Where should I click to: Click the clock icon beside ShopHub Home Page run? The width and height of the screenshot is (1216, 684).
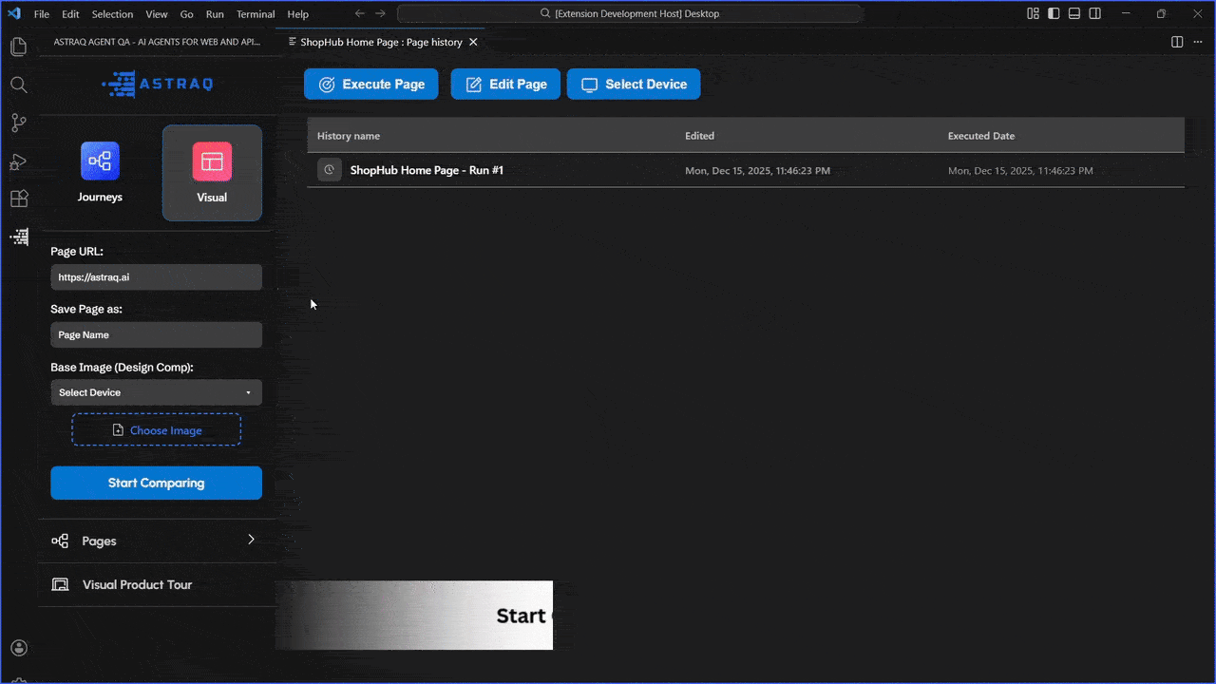coord(329,169)
